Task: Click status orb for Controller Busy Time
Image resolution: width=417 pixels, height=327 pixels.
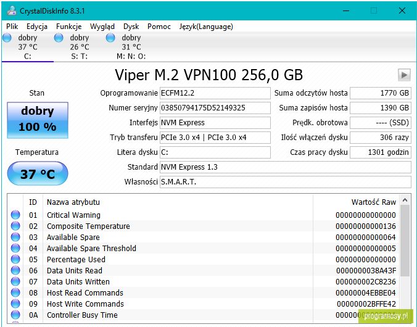Action: point(15,315)
